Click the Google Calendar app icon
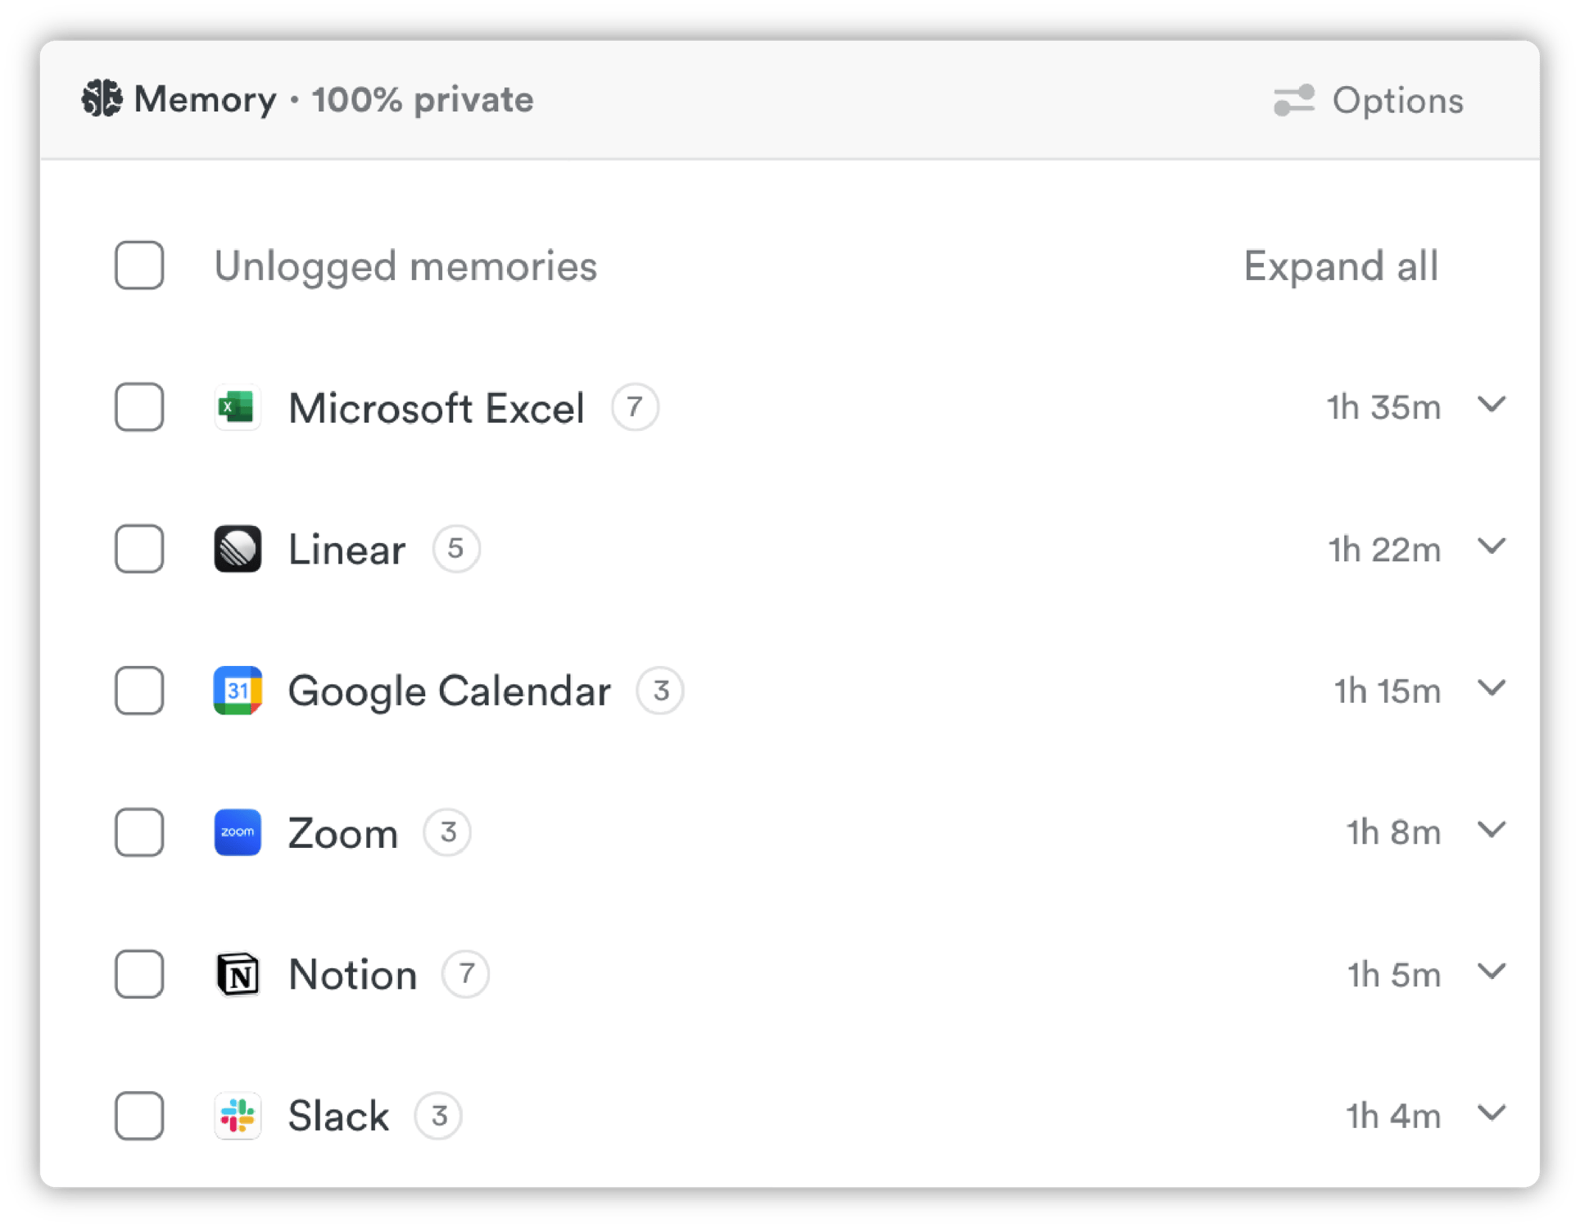 tap(238, 691)
